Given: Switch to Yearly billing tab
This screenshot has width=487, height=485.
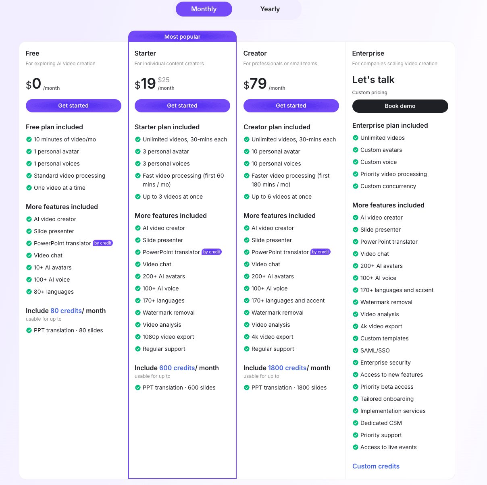Looking at the screenshot, I should (x=270, y=9).
